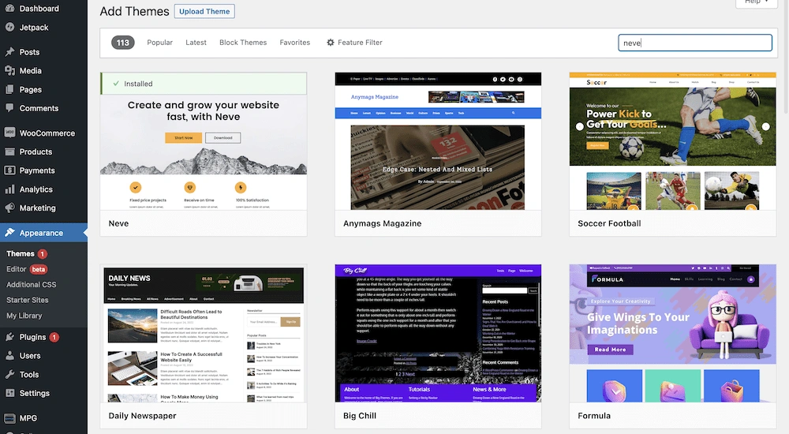Open the Favorites themes tab
789x434 pixels.
[294, 43]
